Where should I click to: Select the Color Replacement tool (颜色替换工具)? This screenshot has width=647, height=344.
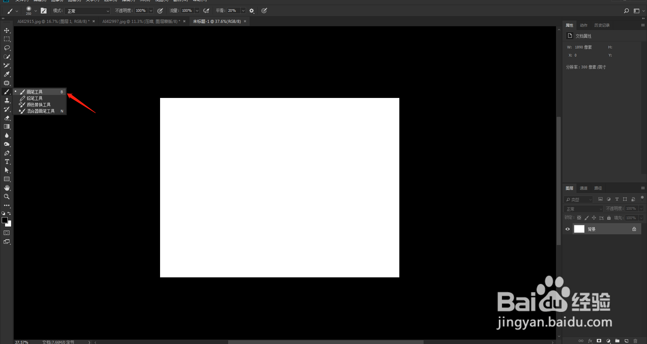coord(40,105)
